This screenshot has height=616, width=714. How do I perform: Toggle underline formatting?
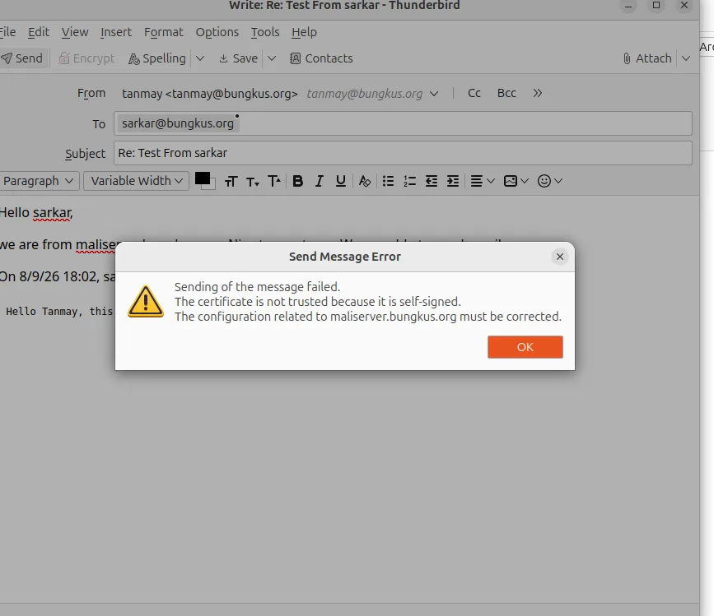click(341, 182)
